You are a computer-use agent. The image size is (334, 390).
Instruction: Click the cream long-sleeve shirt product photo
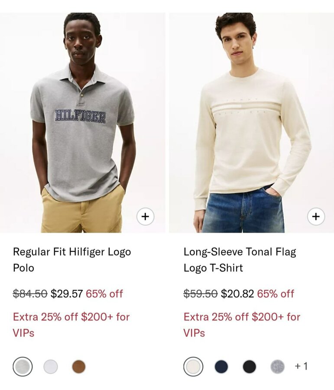[251, 123]
